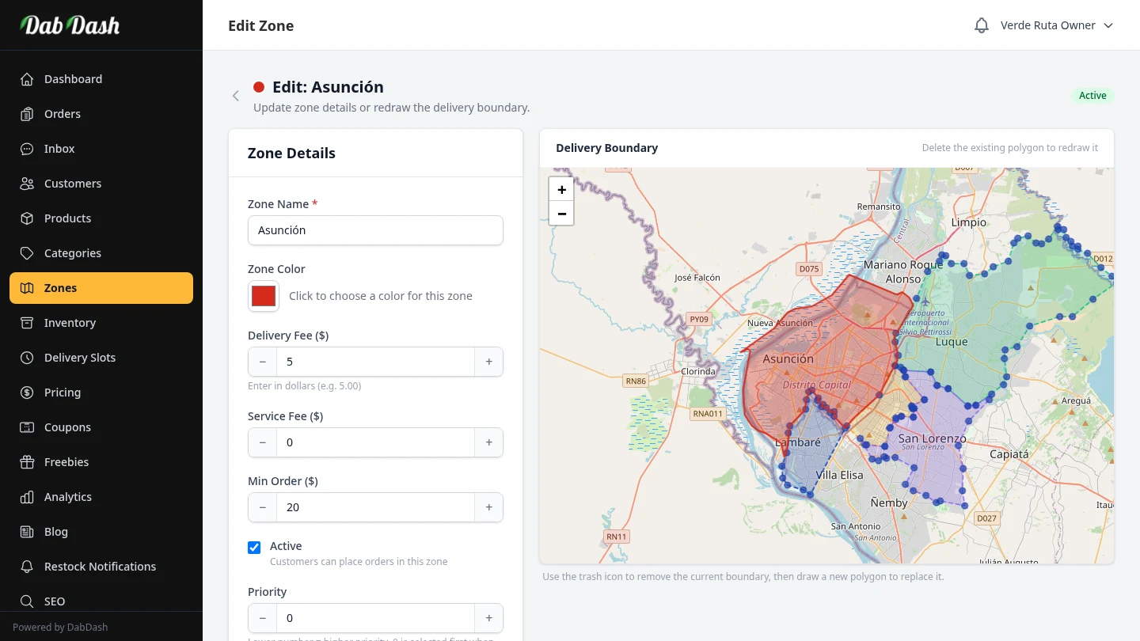1140x641 pixels.
Task: Zoom out on the delivery map
Action: (561, 214)
